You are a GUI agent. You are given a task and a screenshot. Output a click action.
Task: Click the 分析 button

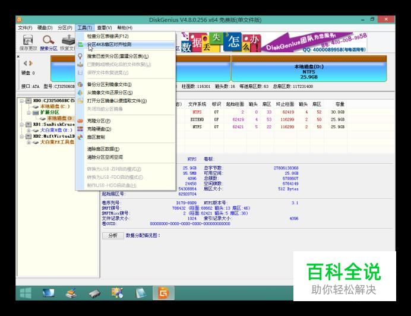click(113, 235)
